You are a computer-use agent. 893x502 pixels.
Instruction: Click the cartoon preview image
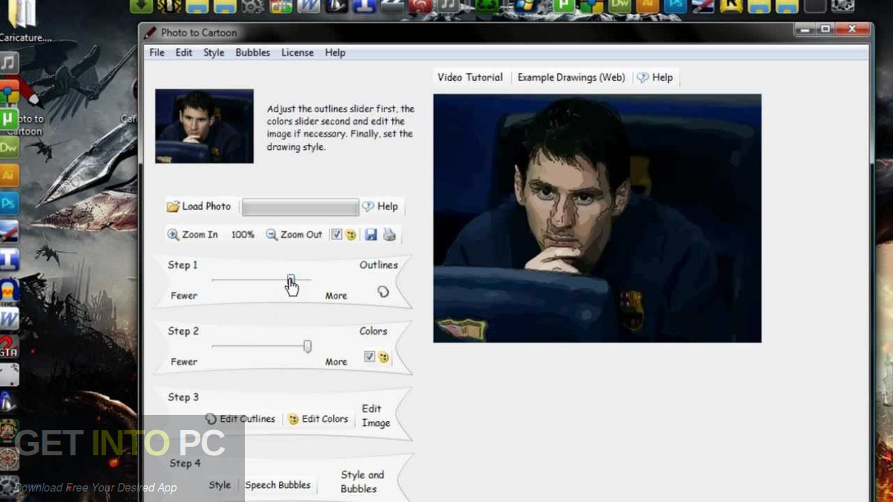[x=597, y=218]
